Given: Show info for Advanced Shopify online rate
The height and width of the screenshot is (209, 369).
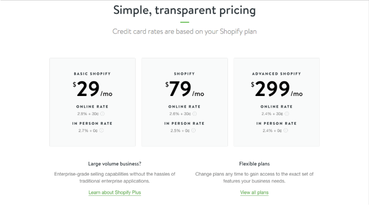Looking at the screenshot, I should point(287,114).
